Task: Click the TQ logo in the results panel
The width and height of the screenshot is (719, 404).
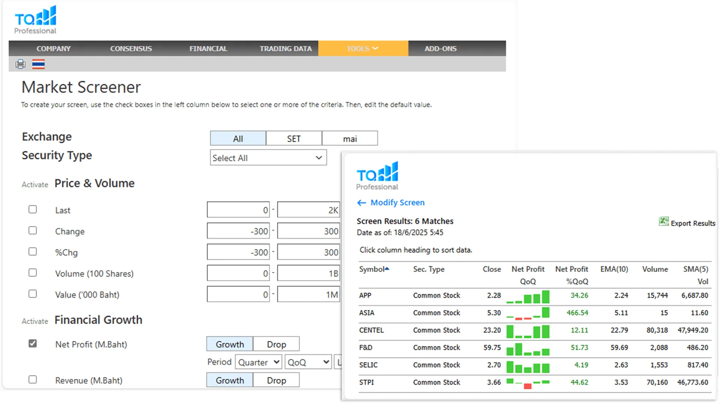Action: [x=377, y=176]
